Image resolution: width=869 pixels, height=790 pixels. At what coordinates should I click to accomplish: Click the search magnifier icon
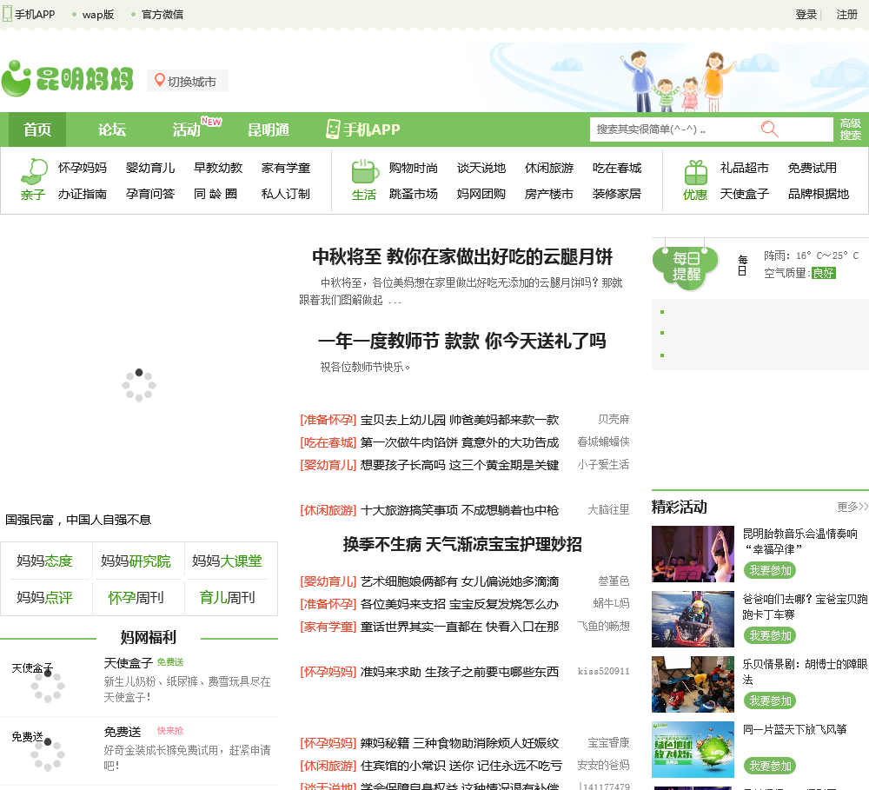coord(769,129)
